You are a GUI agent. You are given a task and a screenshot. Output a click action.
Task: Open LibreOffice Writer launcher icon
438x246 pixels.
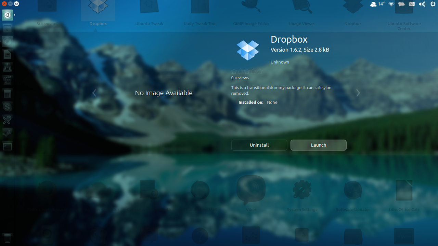pyautogui.click(x=8, y=54)
